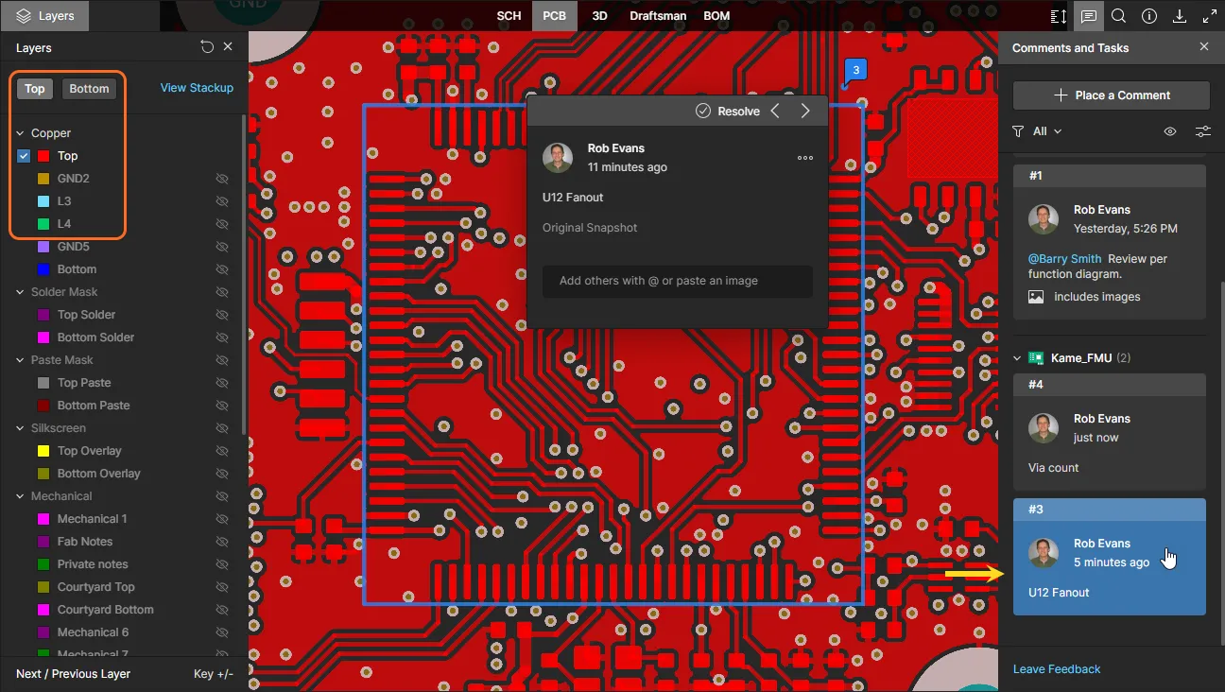Switch to the PCB tab
Viewport: 1225px width, 692px height.
[x=555, y=16]
